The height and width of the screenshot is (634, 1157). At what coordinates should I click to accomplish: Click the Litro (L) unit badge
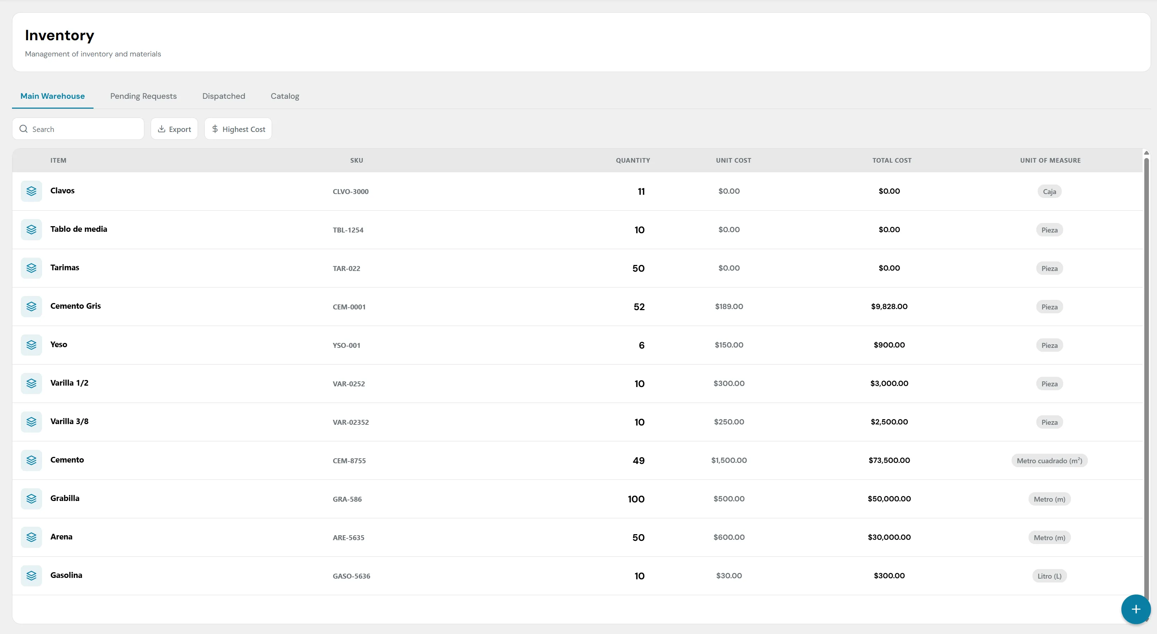(x=1050, y=576)
